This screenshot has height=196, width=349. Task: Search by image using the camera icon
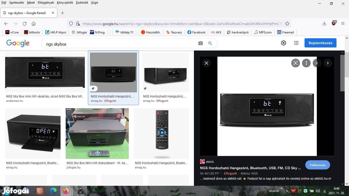(x=201, y=43)
